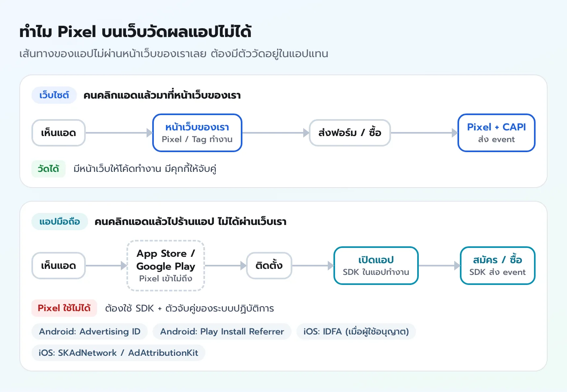Screen dimensions: 567x392
Task: Select the เห็นแอด box in the website flow
Action: (59, 133)
